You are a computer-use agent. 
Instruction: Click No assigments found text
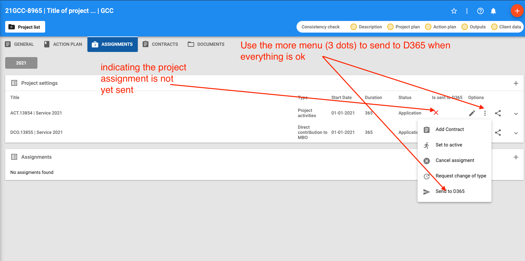click(x=32, y=172)
